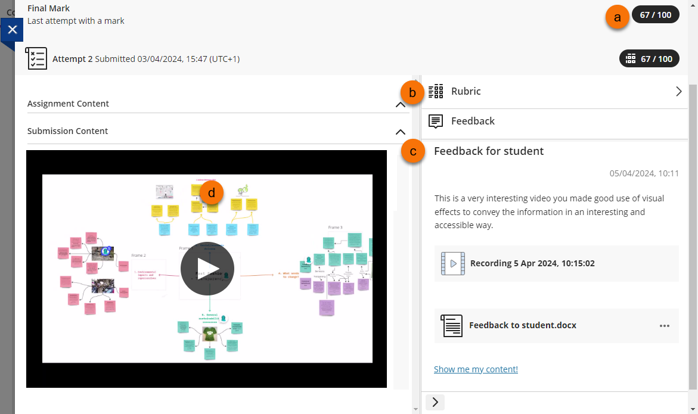The width and height of the screenshot is (698, 414).
Task: Click the arrow button below the feedback panel
Action: [435, 402]
